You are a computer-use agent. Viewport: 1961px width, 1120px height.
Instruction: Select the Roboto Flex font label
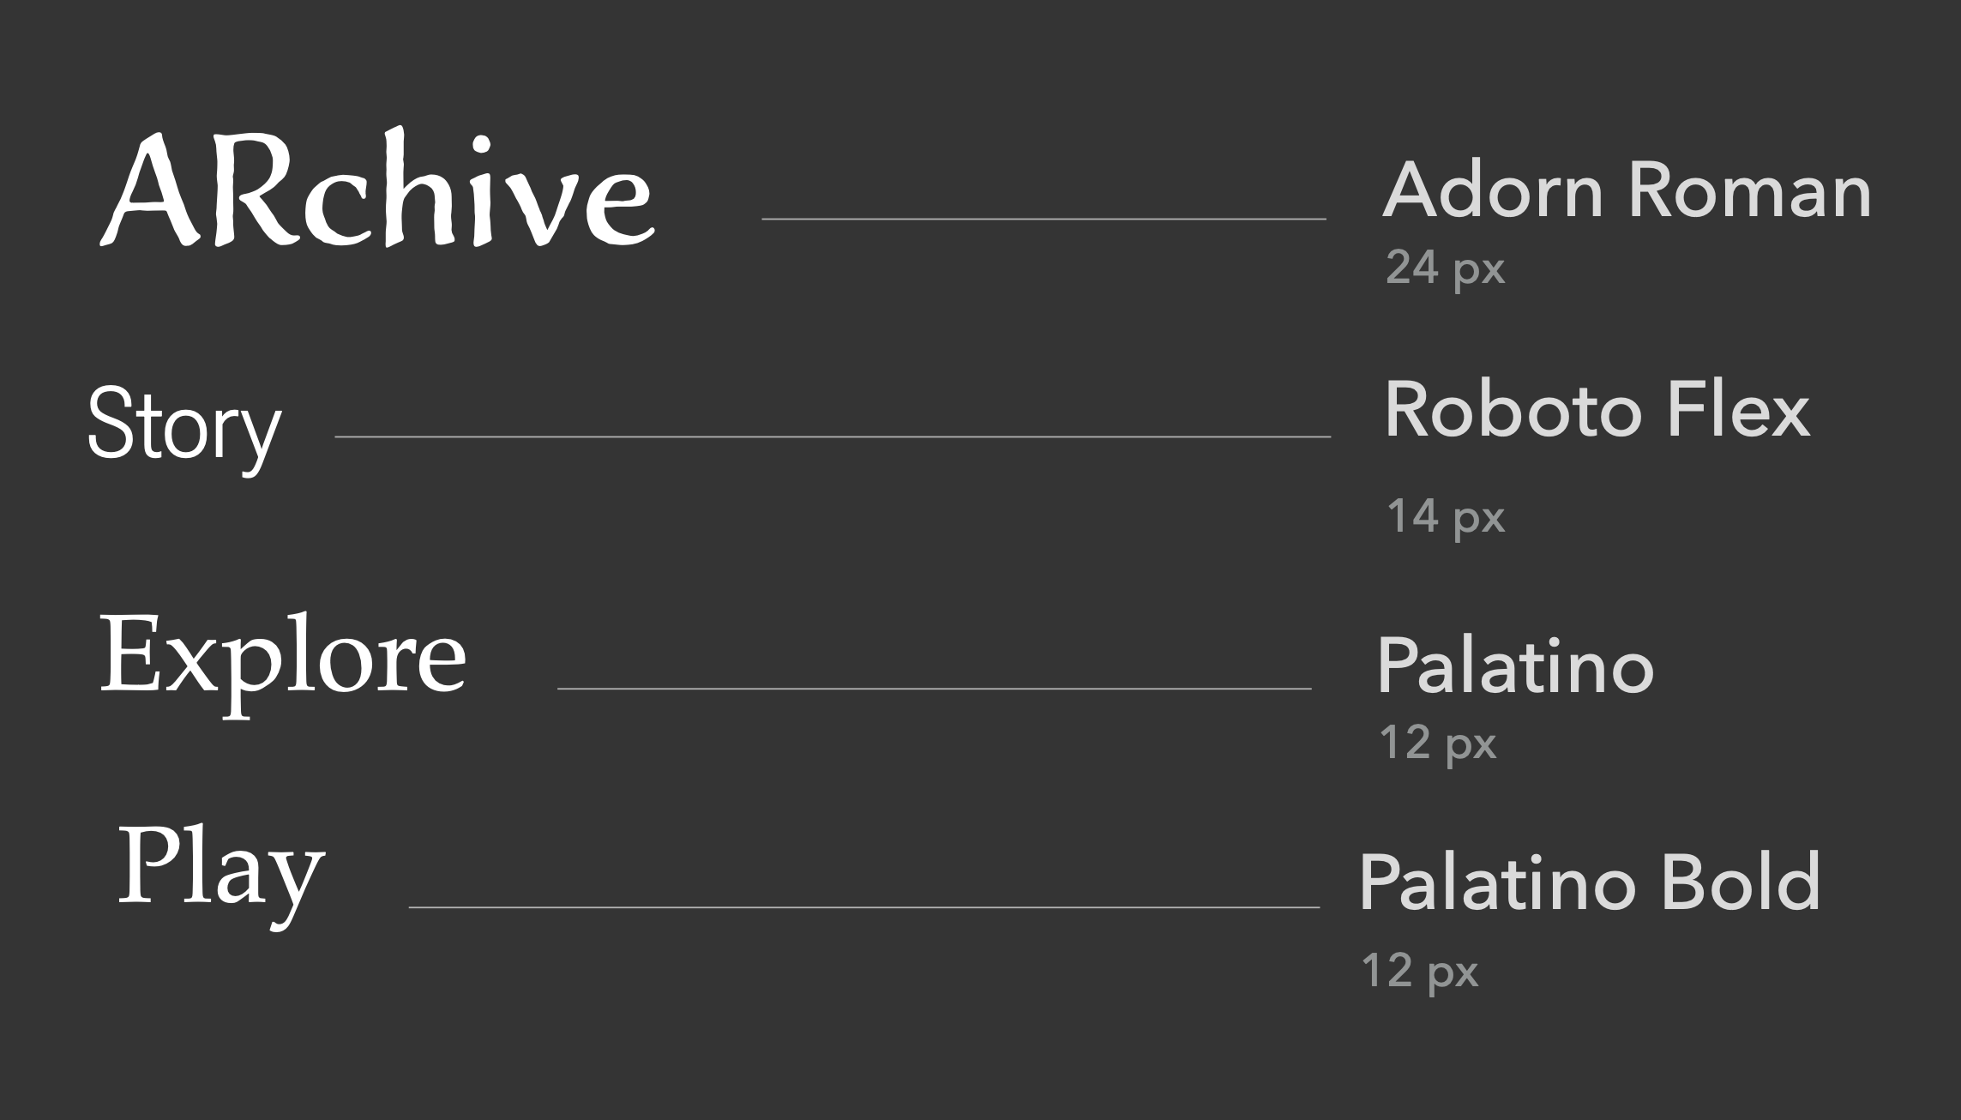tap(1597, 411)
